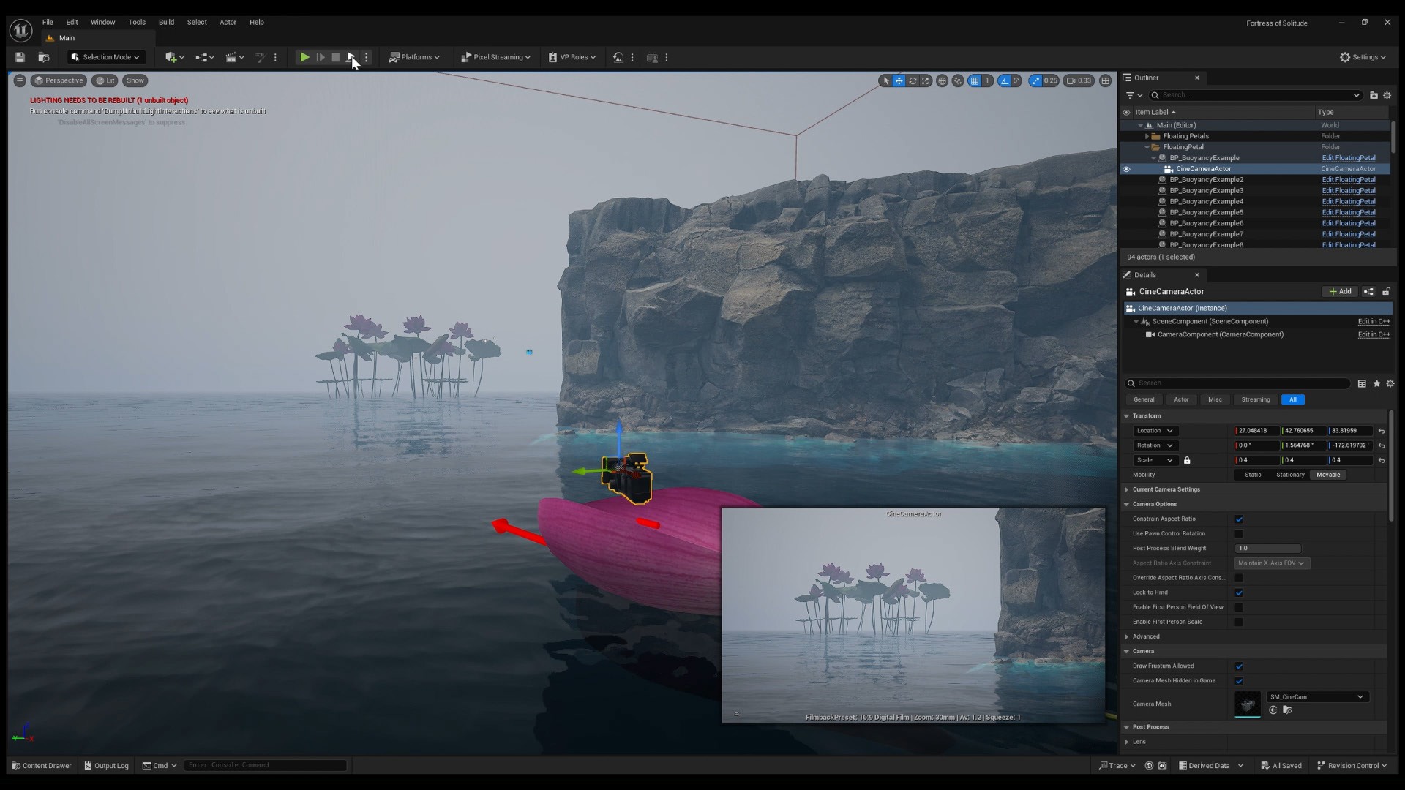This screenshot has width=1405, height=790.
Task: Open the Platforms dropdown
Action: (x=414, y=57)
